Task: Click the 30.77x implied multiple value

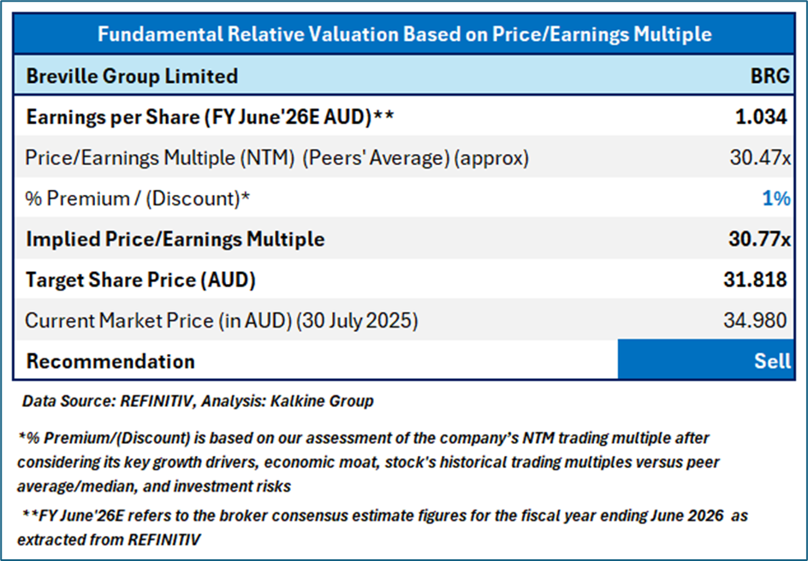Action: pos(758,239)
